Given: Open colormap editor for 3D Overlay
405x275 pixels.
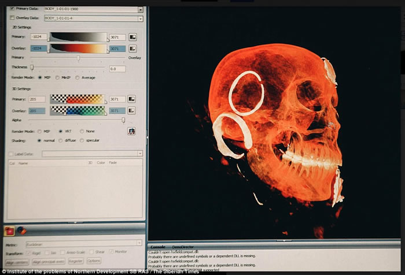Looking at the screenshot, I should (132, 110).
